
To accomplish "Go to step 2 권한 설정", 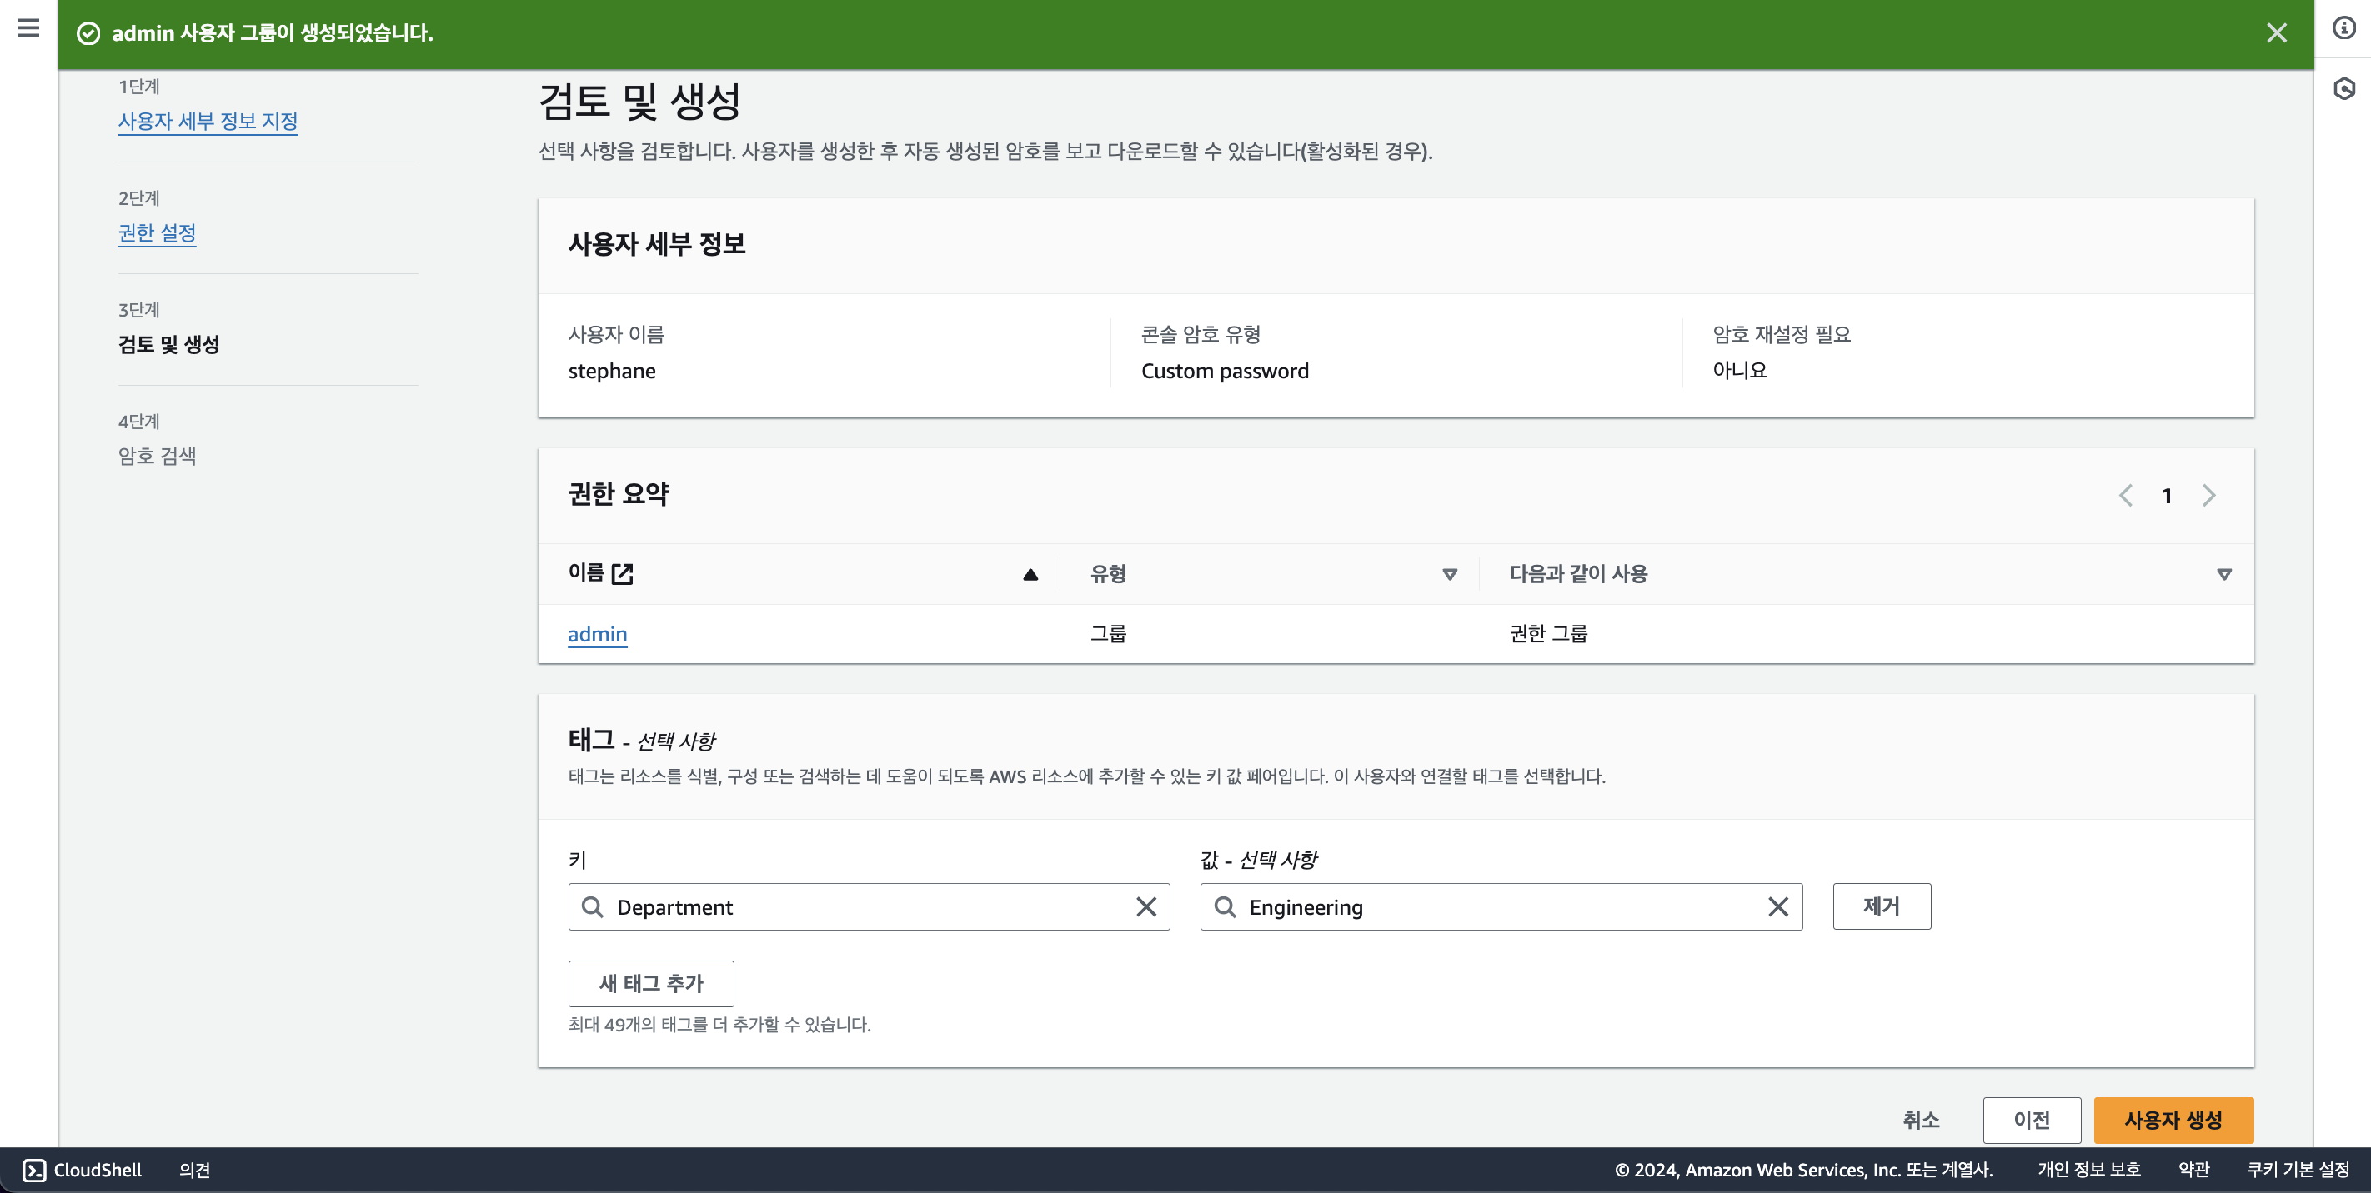I will click(157, 232).
